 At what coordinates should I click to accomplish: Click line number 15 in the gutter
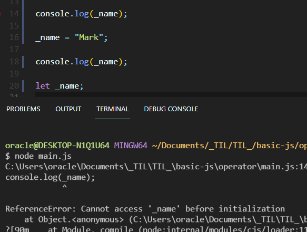click(x=14, y=26)
